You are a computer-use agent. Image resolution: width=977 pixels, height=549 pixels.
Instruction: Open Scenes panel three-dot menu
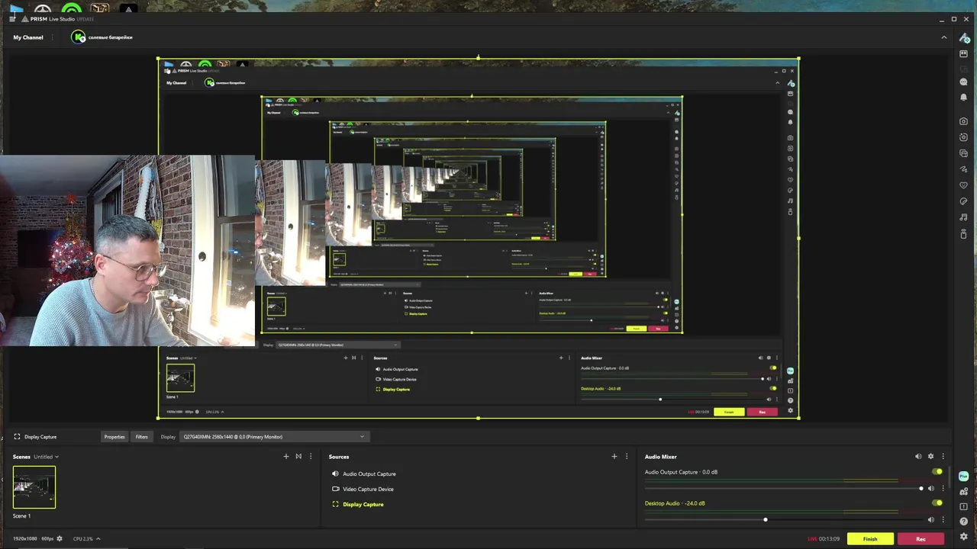click(311, 457)
